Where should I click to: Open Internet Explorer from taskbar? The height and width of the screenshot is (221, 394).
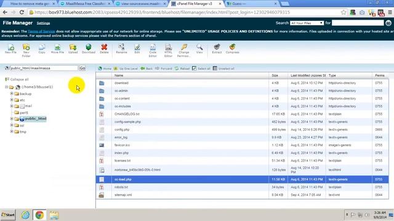(x=25, y=215)
